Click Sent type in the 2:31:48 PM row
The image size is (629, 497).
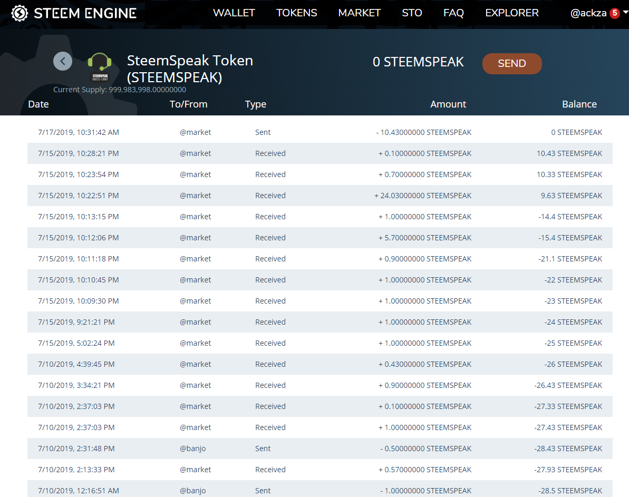point(263,448)
